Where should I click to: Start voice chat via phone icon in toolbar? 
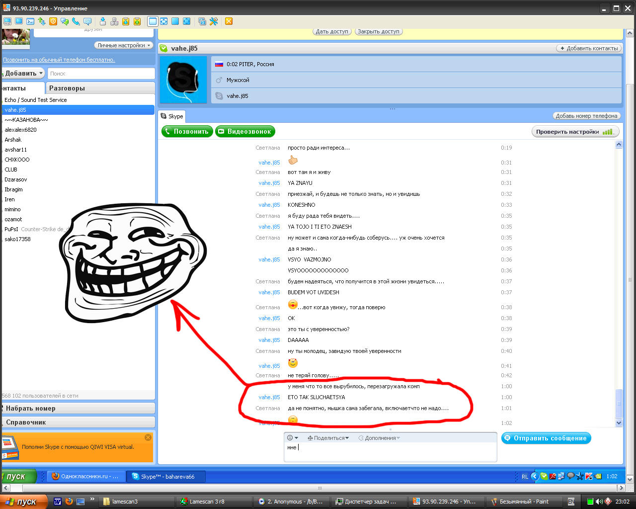tap(76, 21)
